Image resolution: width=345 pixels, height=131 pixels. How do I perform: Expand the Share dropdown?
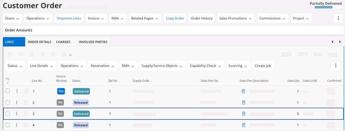[12, 18]
